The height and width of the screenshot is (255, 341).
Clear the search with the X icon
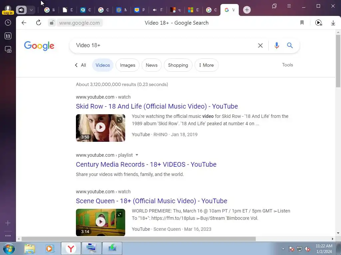tap(260, 45)
